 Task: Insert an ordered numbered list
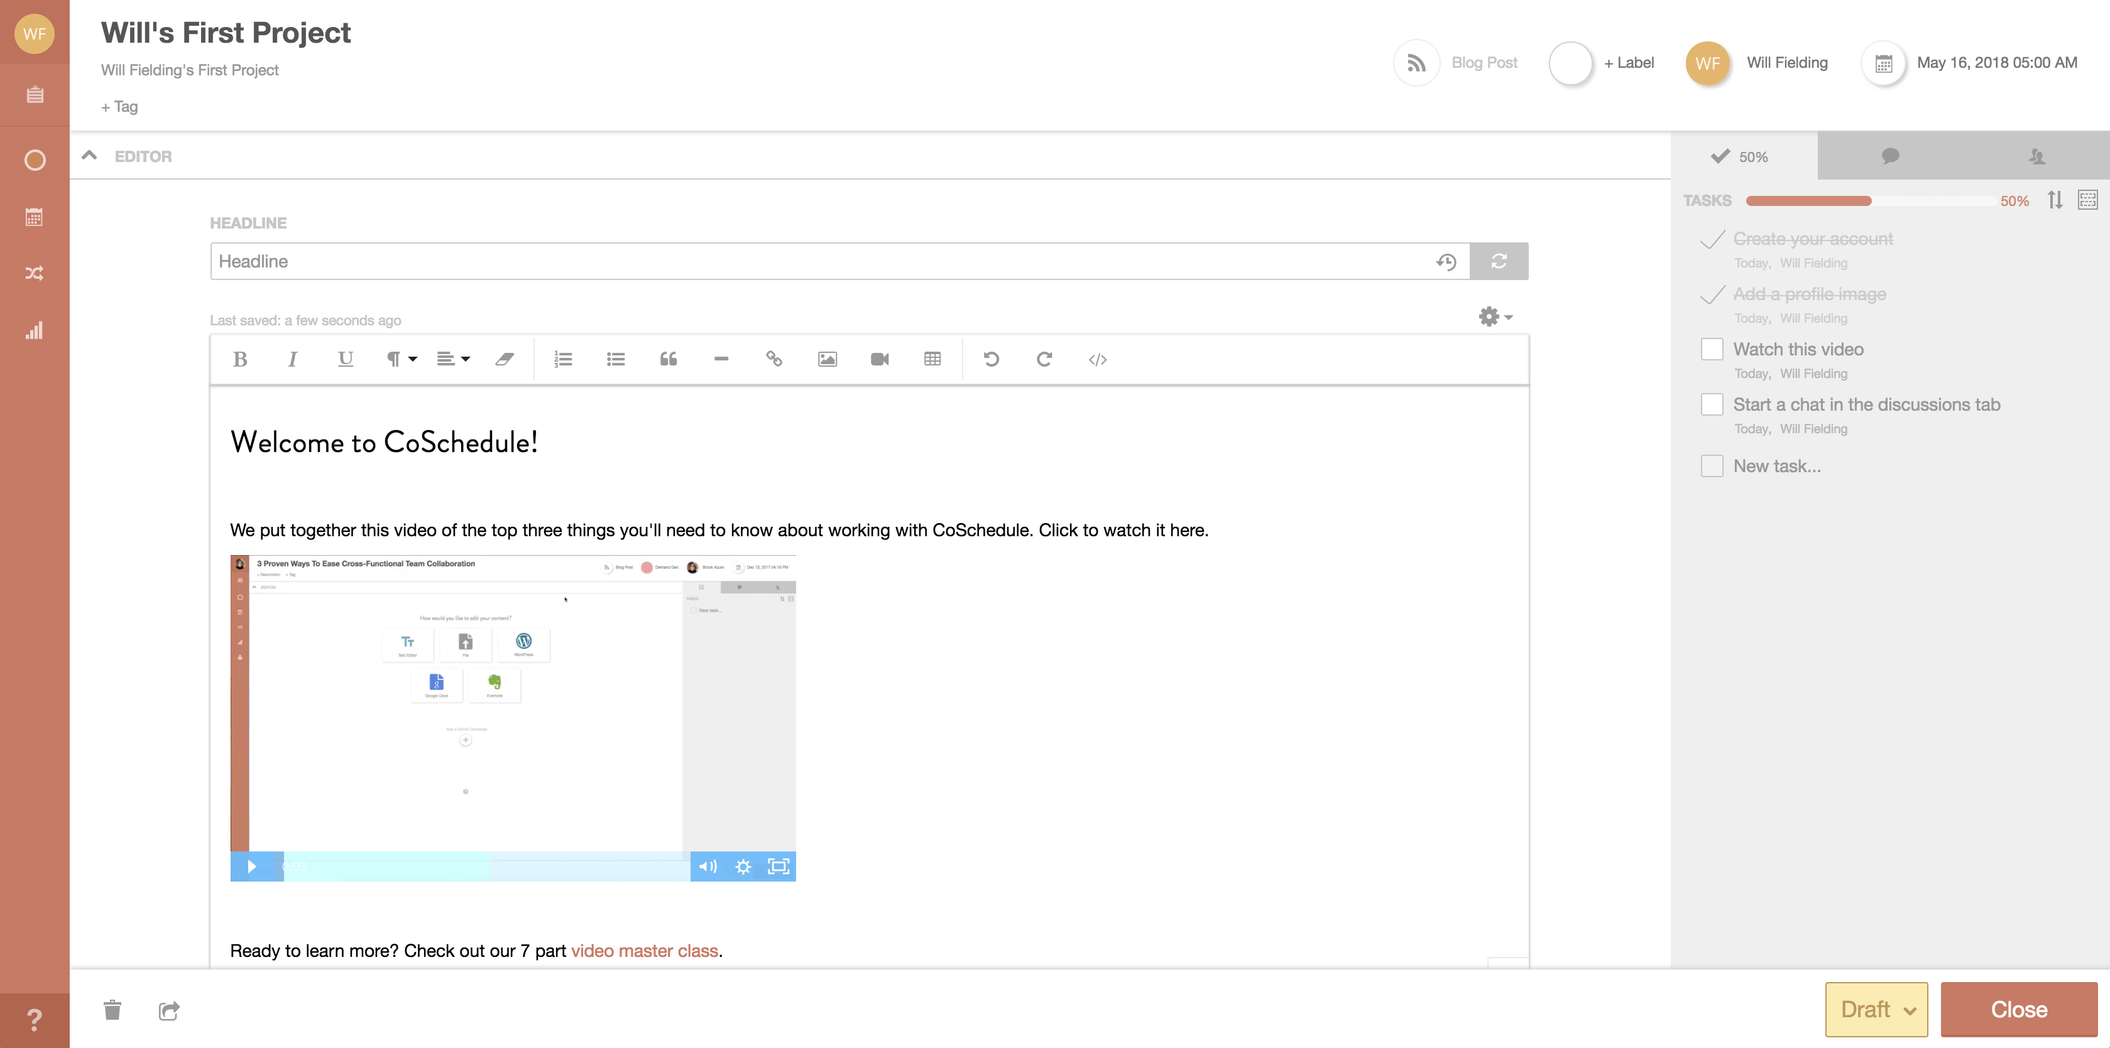[563, 359]
